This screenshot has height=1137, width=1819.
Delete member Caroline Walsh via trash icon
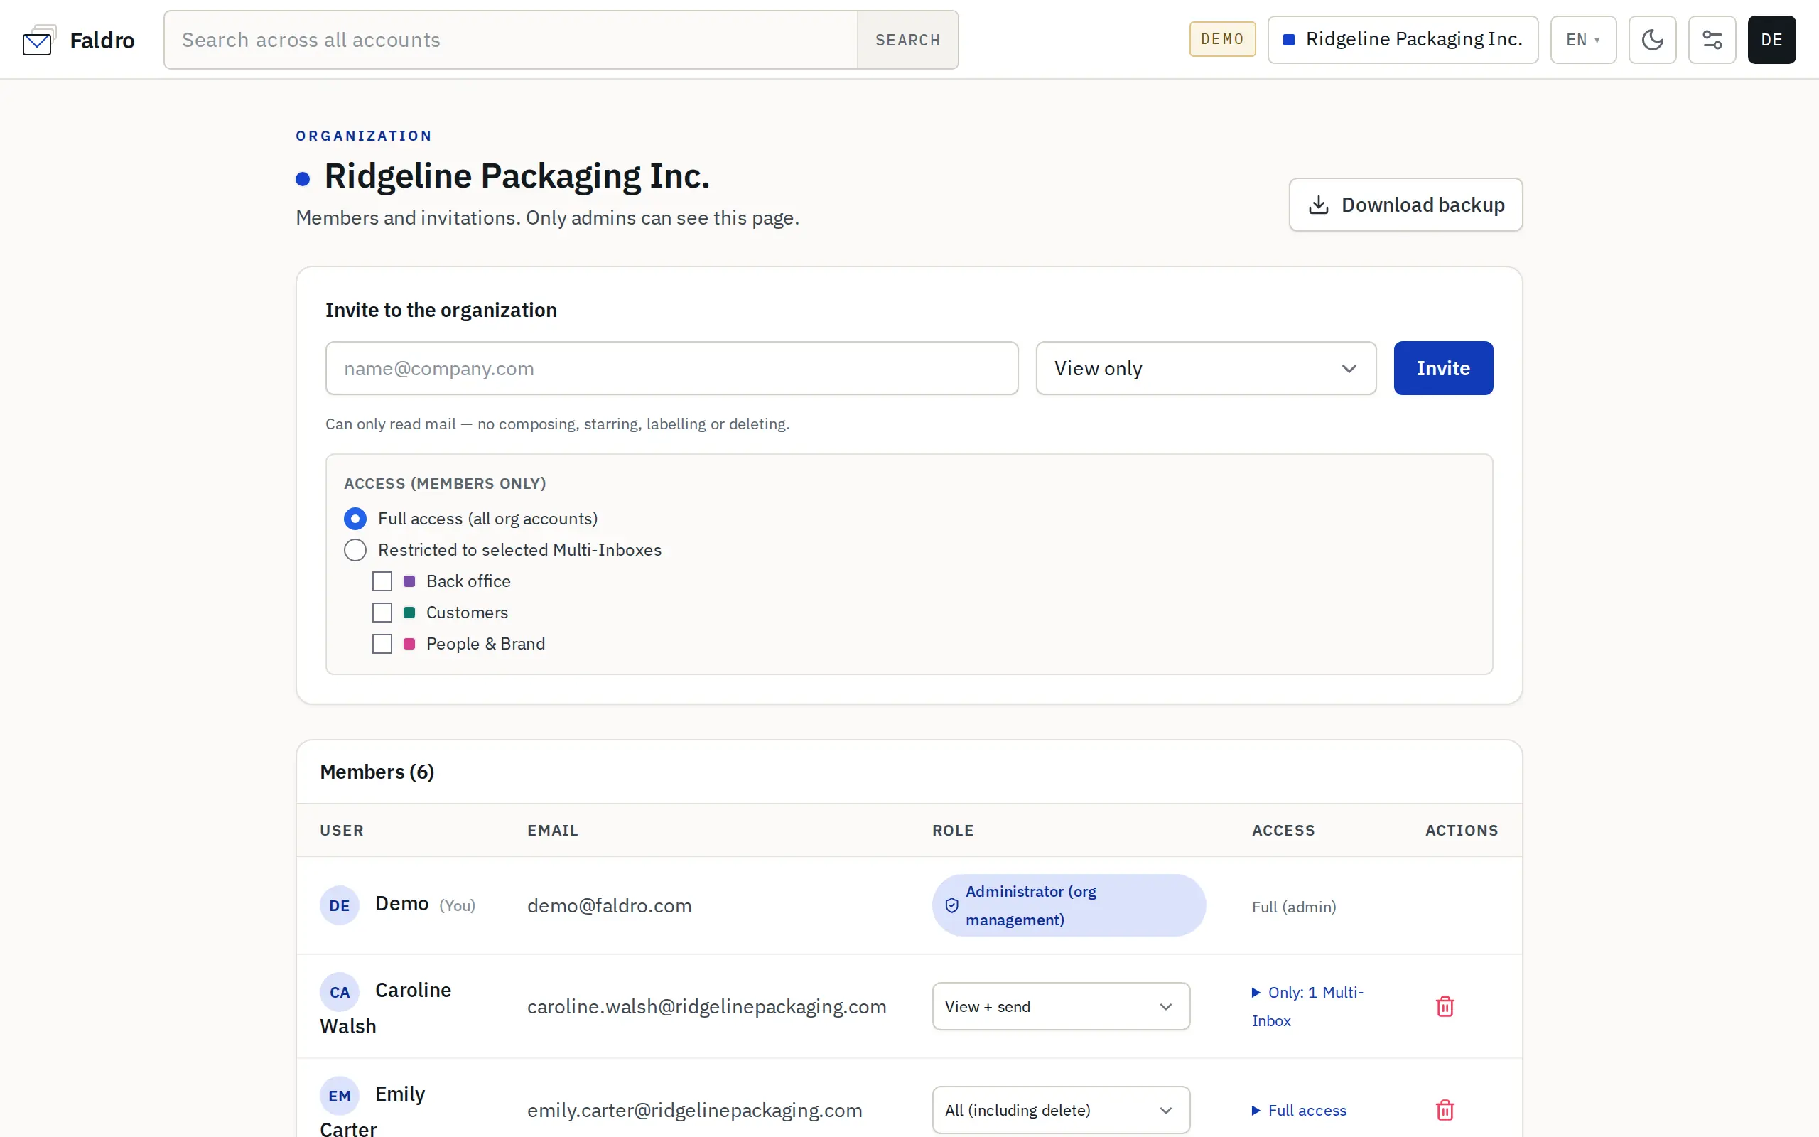tap(1445, 1006)
